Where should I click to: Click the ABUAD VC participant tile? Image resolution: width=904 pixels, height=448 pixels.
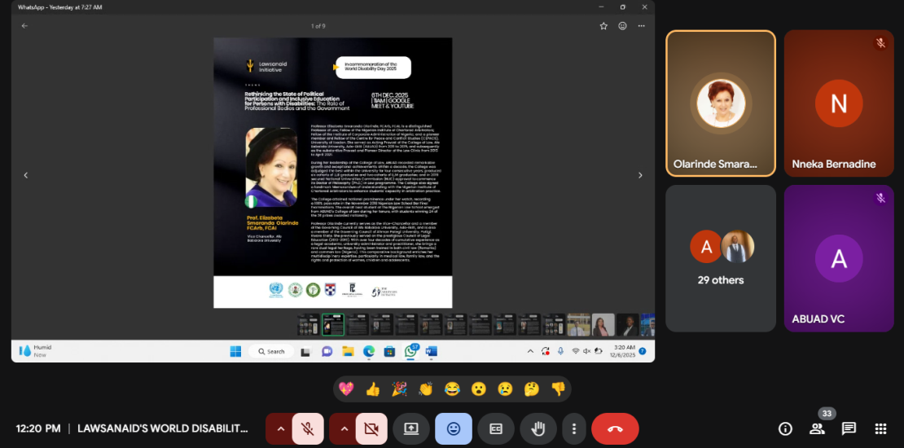[838, 258]
